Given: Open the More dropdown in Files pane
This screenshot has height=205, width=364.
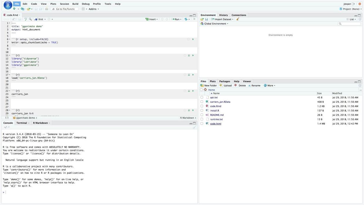Looking at the screenshot, I should [x=269, y=85].
